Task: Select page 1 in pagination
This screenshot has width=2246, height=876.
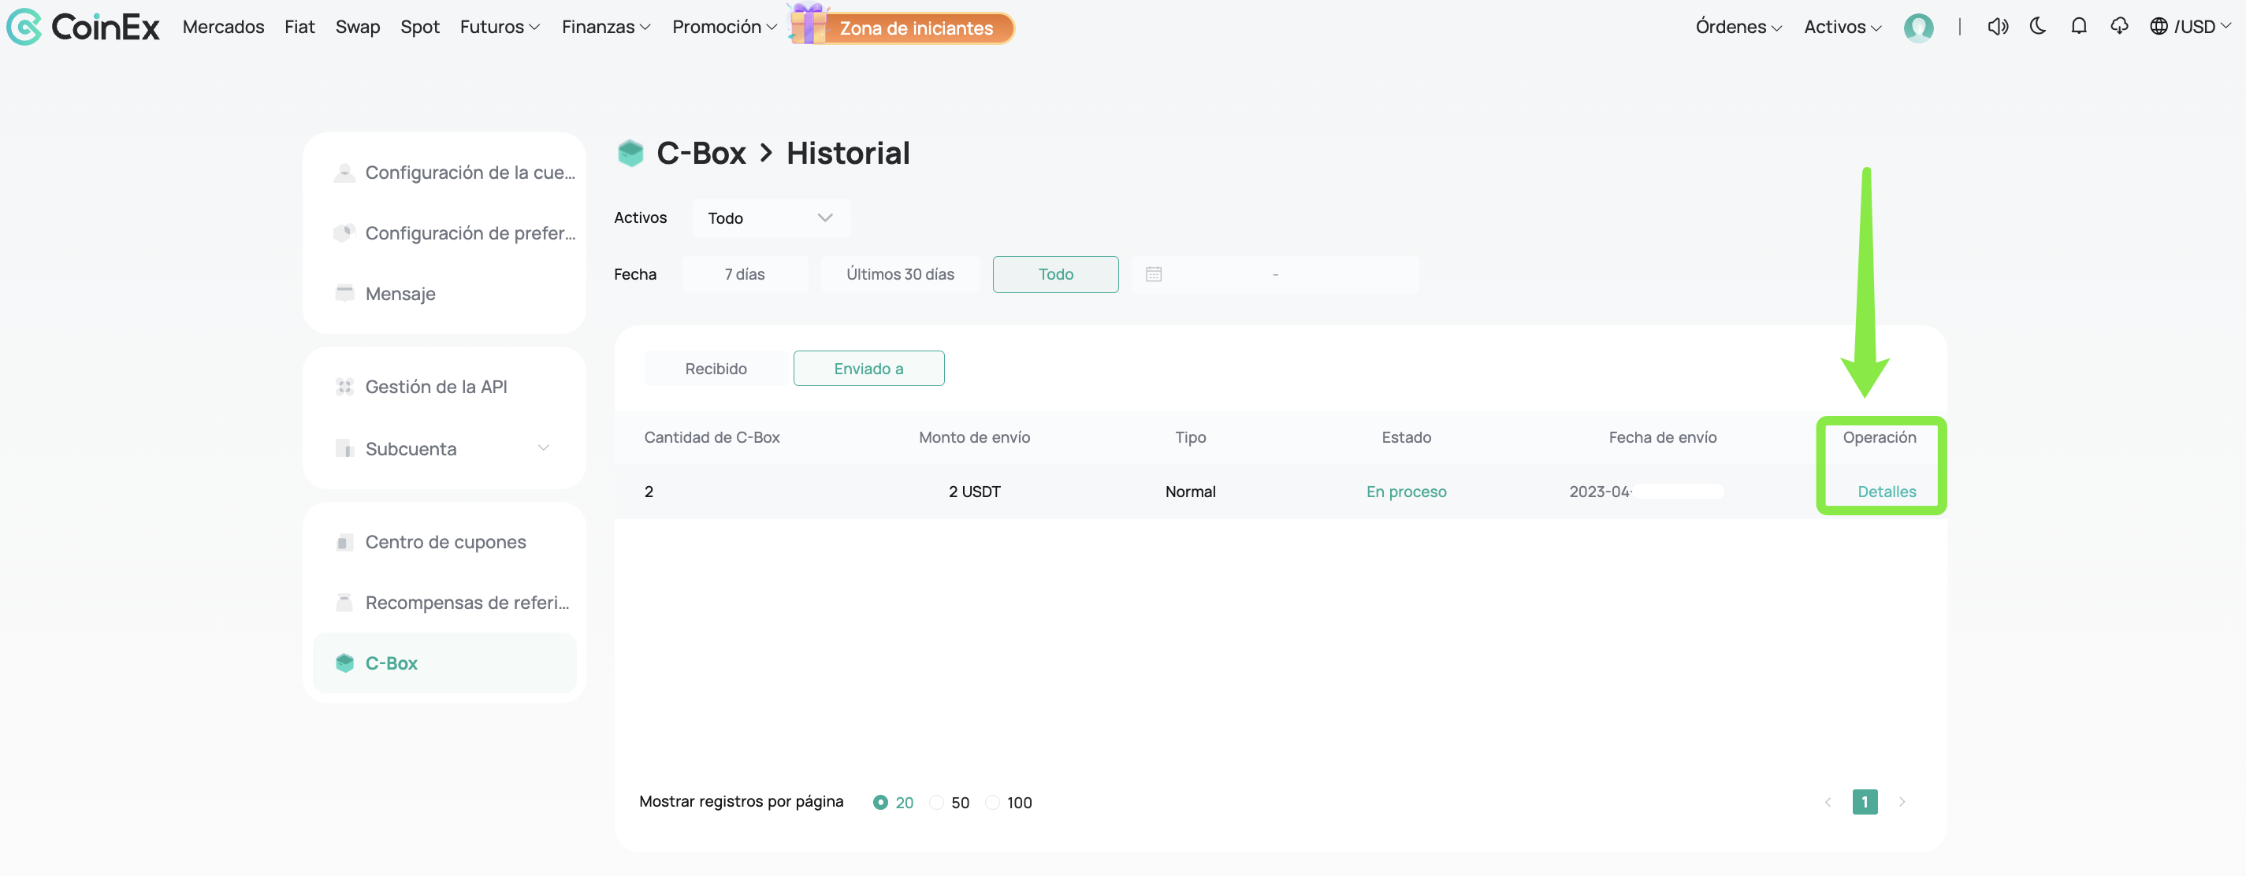Action: [x=1865, y=802]
